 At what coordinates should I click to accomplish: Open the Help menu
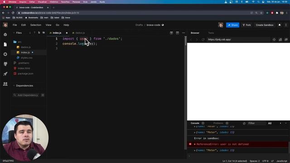[x=66, y=25]
